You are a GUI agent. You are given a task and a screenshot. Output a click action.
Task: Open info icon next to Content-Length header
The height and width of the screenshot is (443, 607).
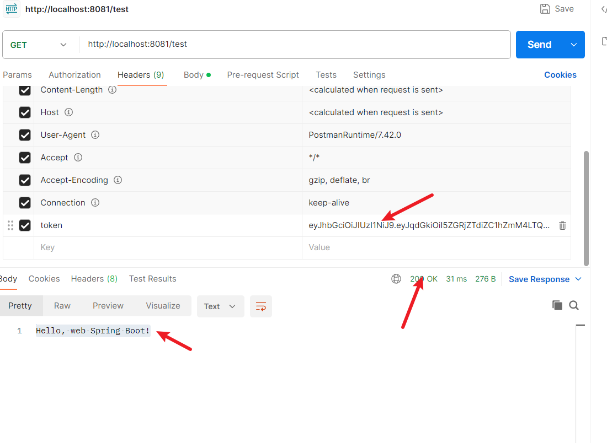[112, 90]
